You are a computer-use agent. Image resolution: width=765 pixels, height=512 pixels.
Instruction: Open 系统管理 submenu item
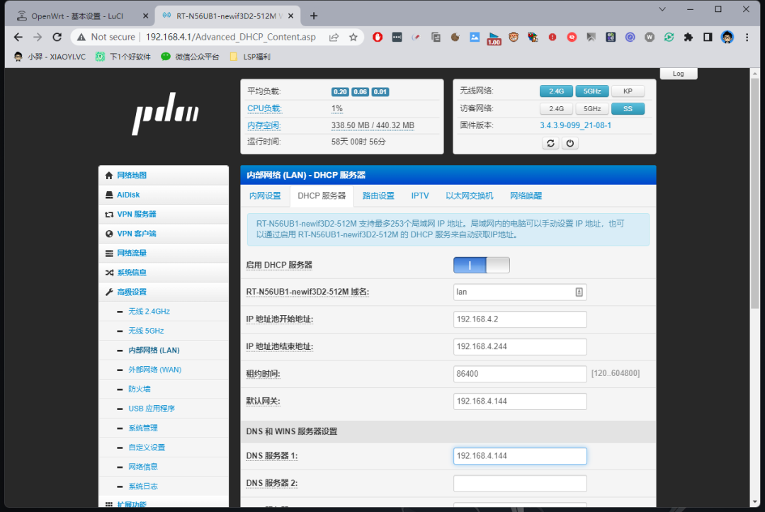pos(143,428)
